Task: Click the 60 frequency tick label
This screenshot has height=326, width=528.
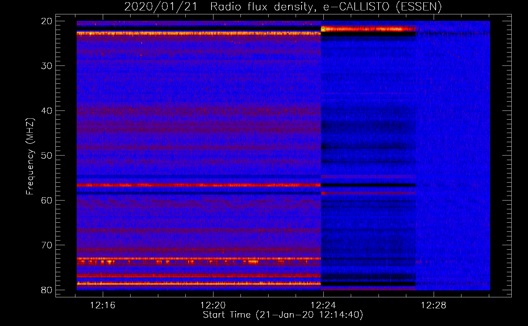Action: 47,200
